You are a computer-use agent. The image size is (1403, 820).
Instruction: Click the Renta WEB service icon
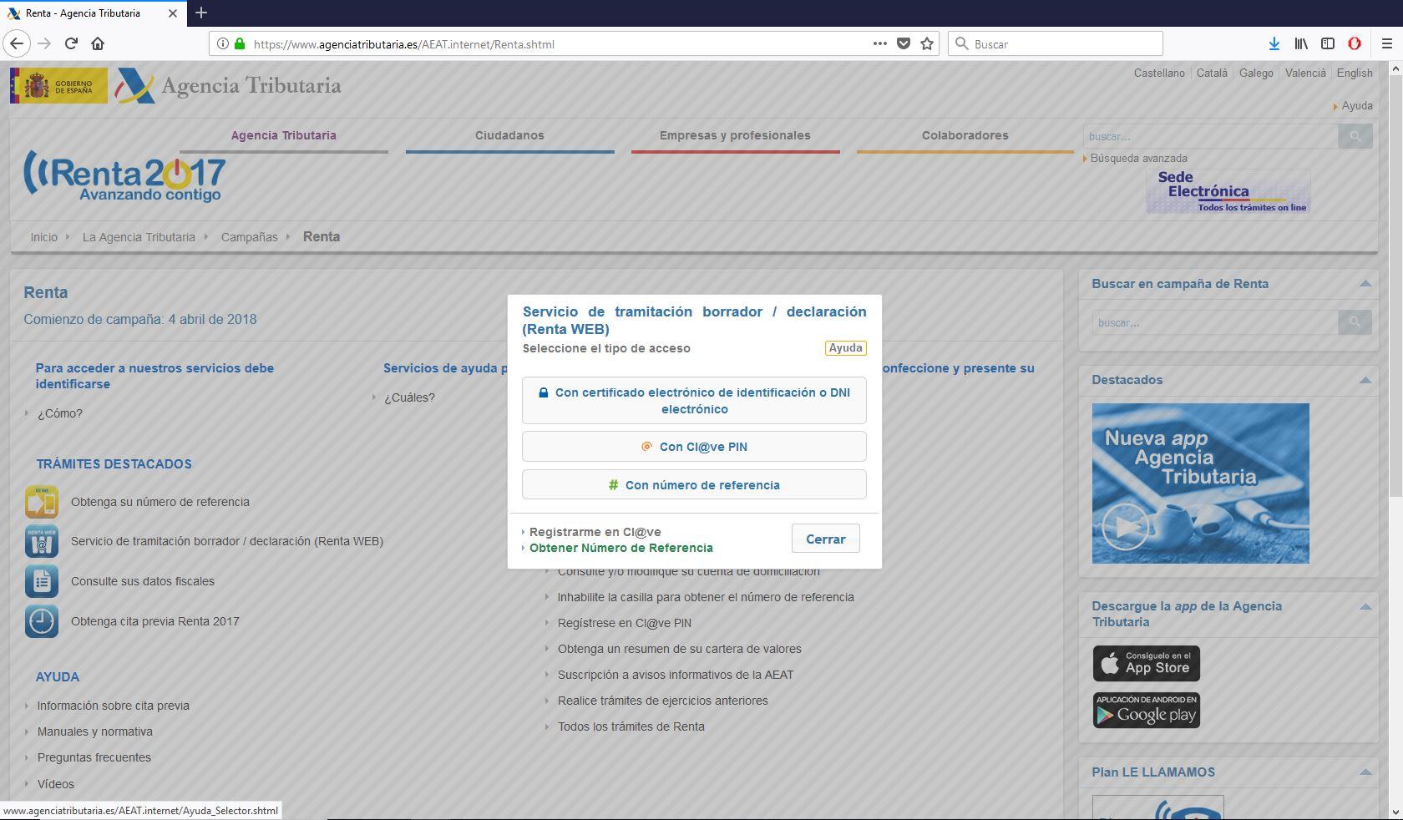tap(42, 541)
